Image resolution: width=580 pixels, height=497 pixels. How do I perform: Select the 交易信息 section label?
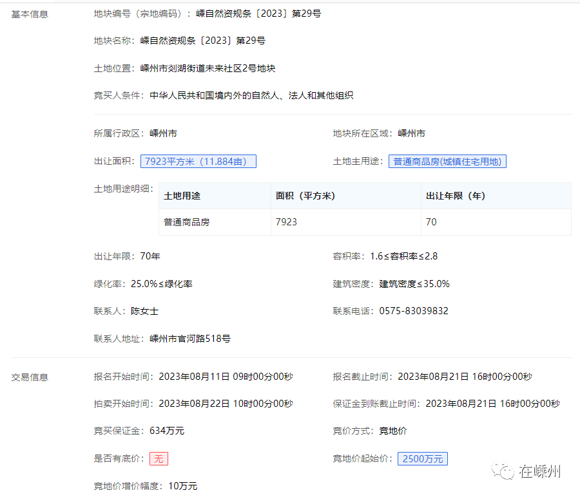pos(30,377)
